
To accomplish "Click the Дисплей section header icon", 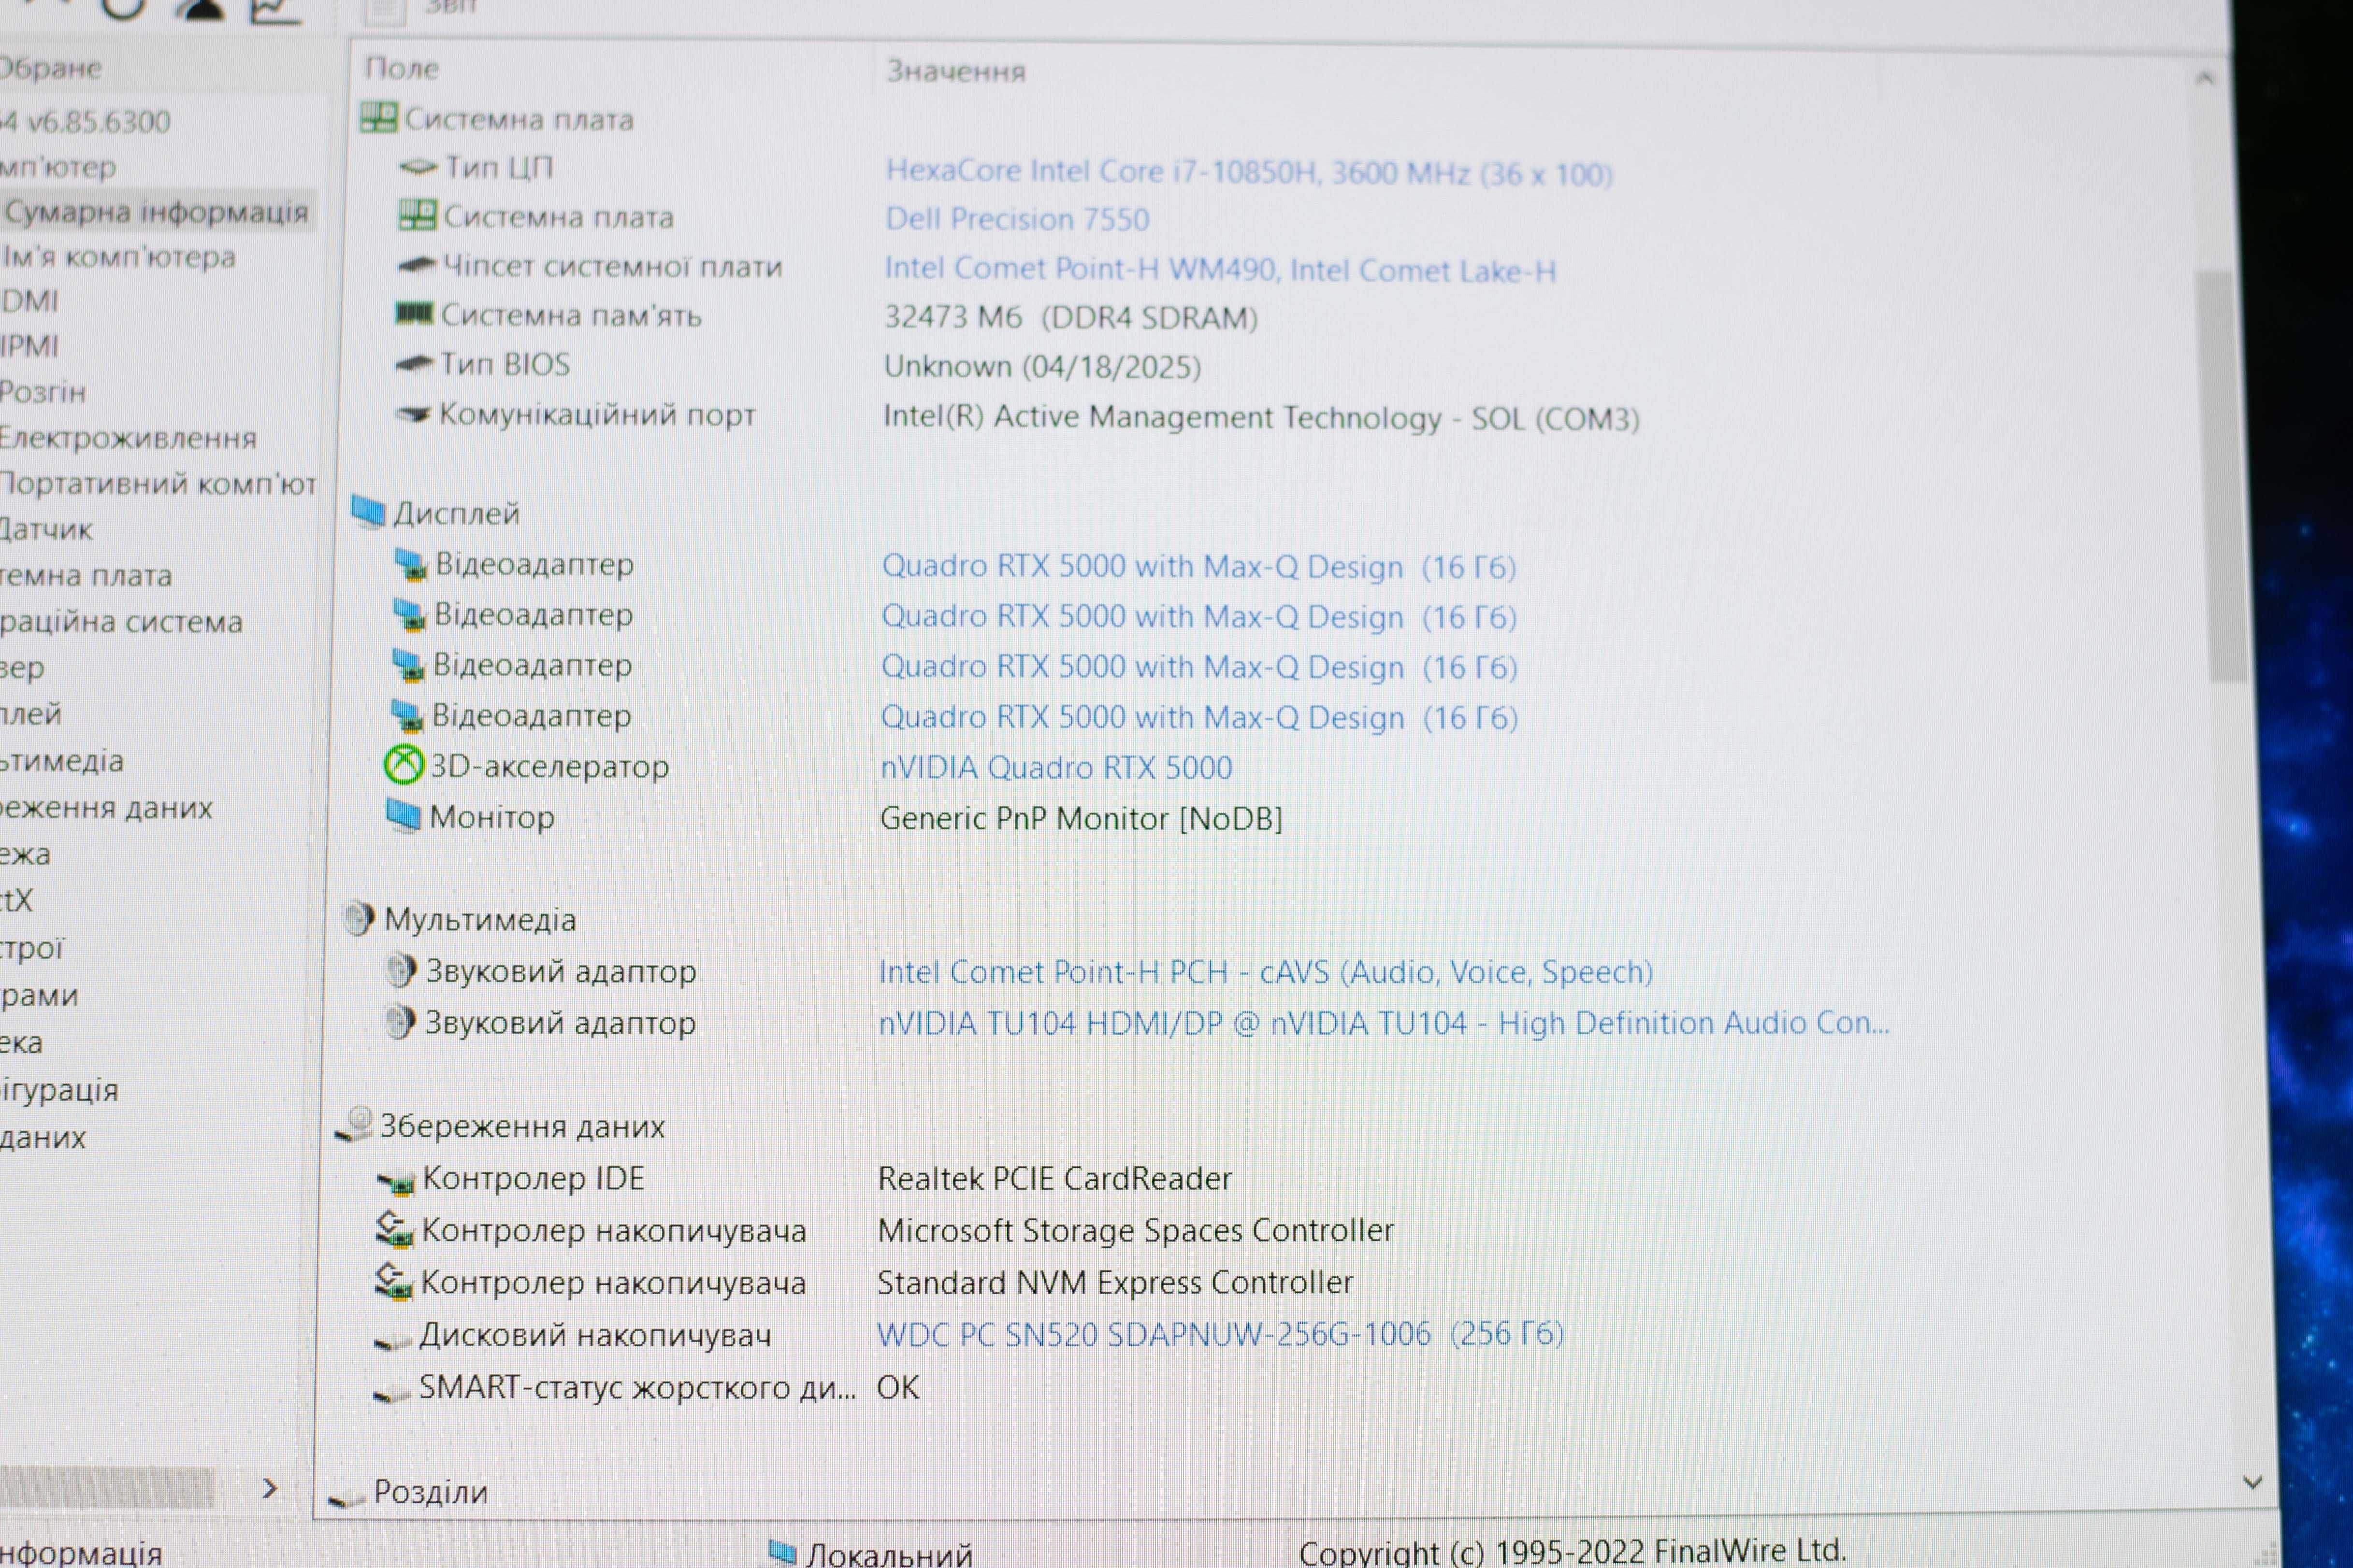I will click(368, 511).
